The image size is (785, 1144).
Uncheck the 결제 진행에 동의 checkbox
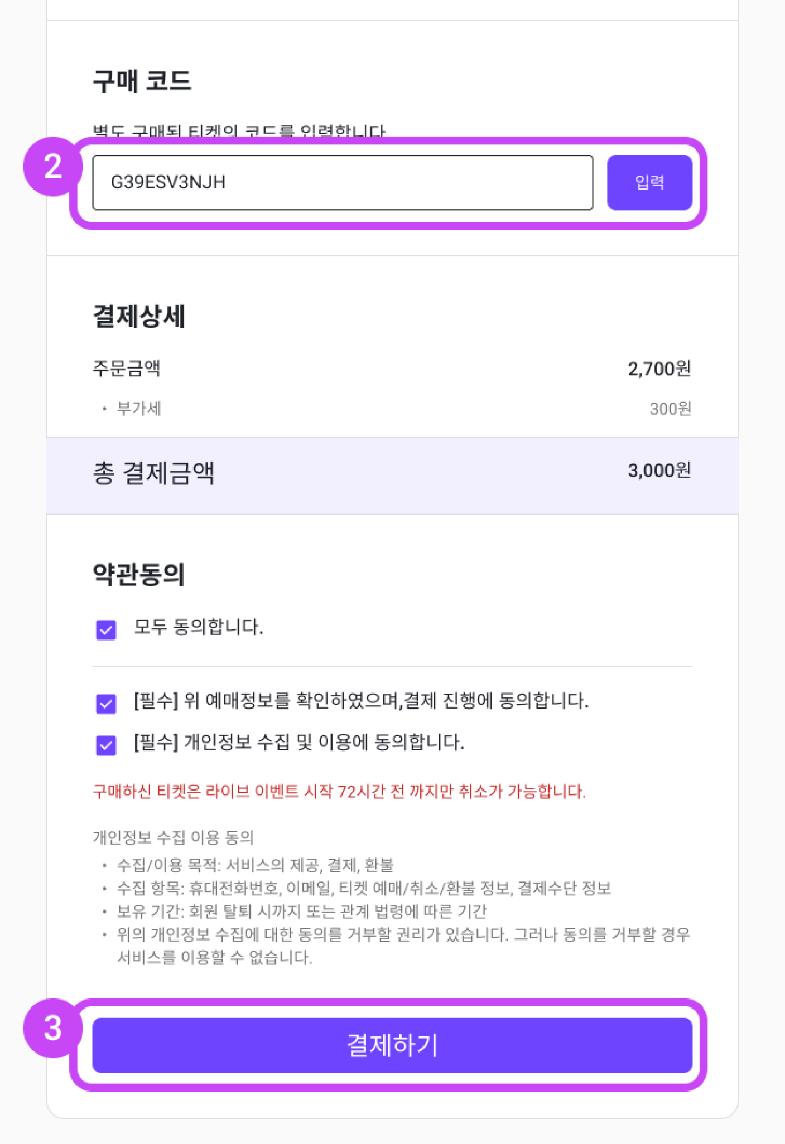(106, 703)
